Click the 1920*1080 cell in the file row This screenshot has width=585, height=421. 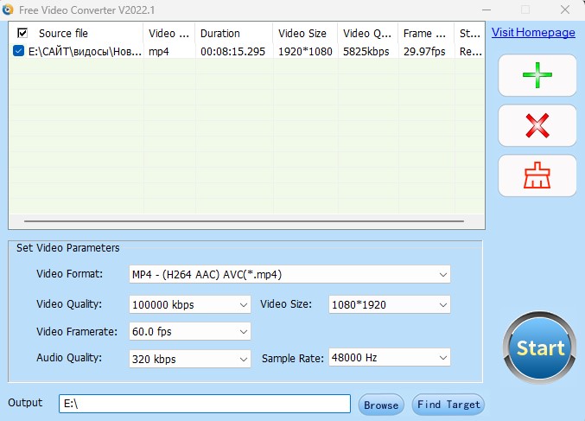pos(305,51)
